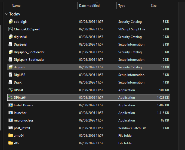Sort files by the Type column
This screenshot has height=150, width=185.
[x=122, y=6]
